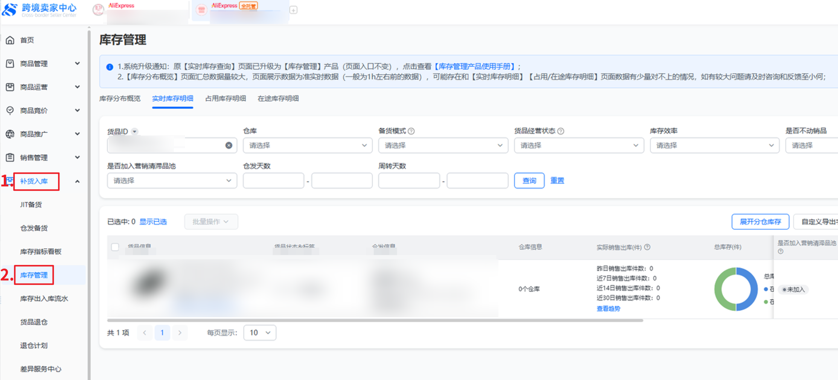Expand the 批量操作 dropdown
The height and width of the screenshot is (380, 838).
(211, 222)
